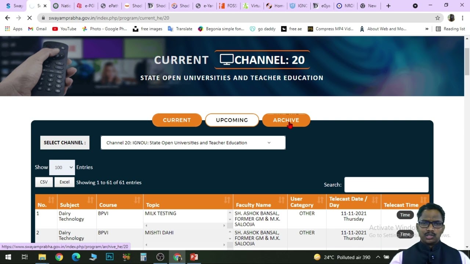Sort the table by Faculty Name column
Screen dimensions: 470x264
pos(260,202)
